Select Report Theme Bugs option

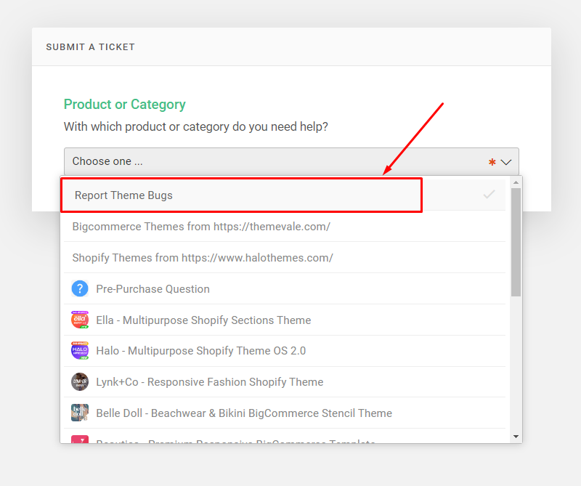[285, 195]
